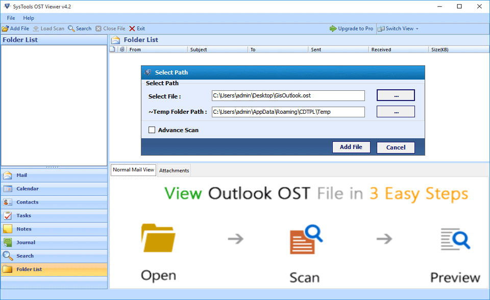This screenshot has width=490, height=300.
Task: Sort by the To column header
Action: (278, 49)
